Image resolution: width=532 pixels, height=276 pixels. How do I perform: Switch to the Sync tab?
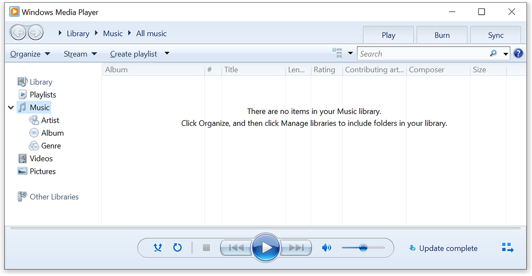[496, 35]
